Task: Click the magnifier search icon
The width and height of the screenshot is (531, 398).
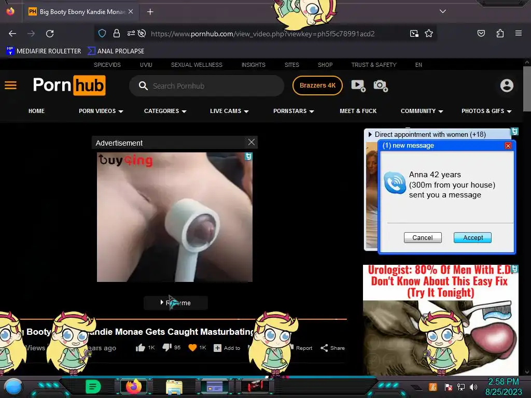Action: (143, 86)
